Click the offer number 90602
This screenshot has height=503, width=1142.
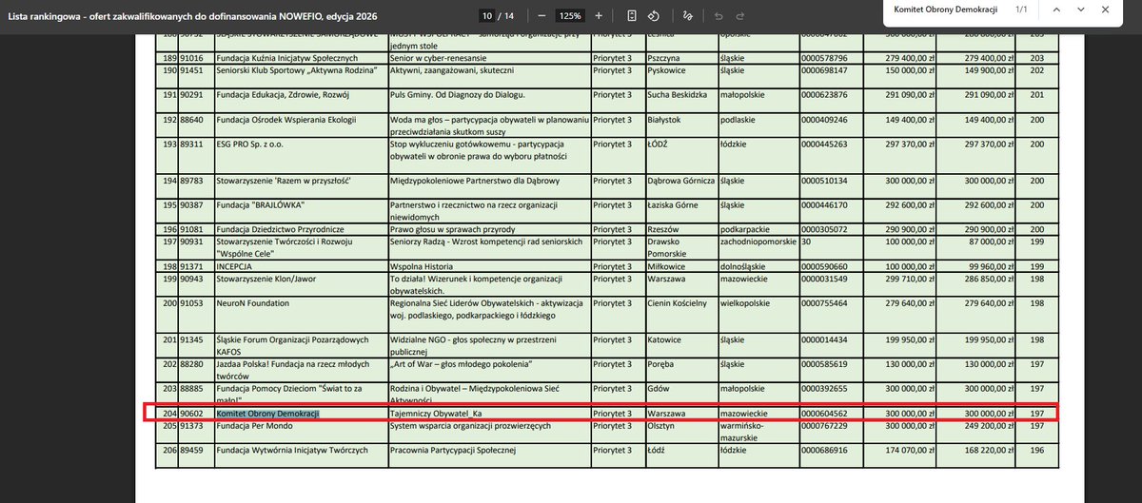click(190, 415)
